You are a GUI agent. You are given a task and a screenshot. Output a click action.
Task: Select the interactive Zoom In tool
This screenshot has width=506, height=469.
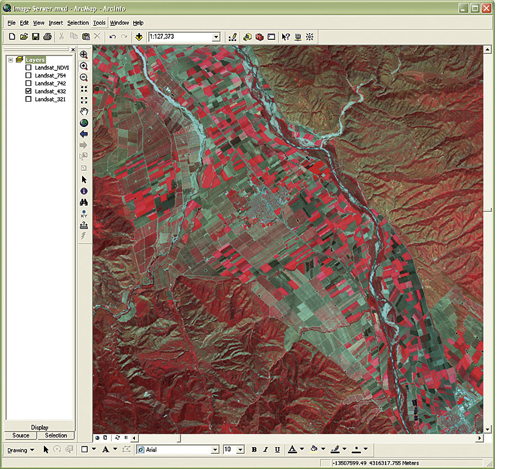pos(84,66)
